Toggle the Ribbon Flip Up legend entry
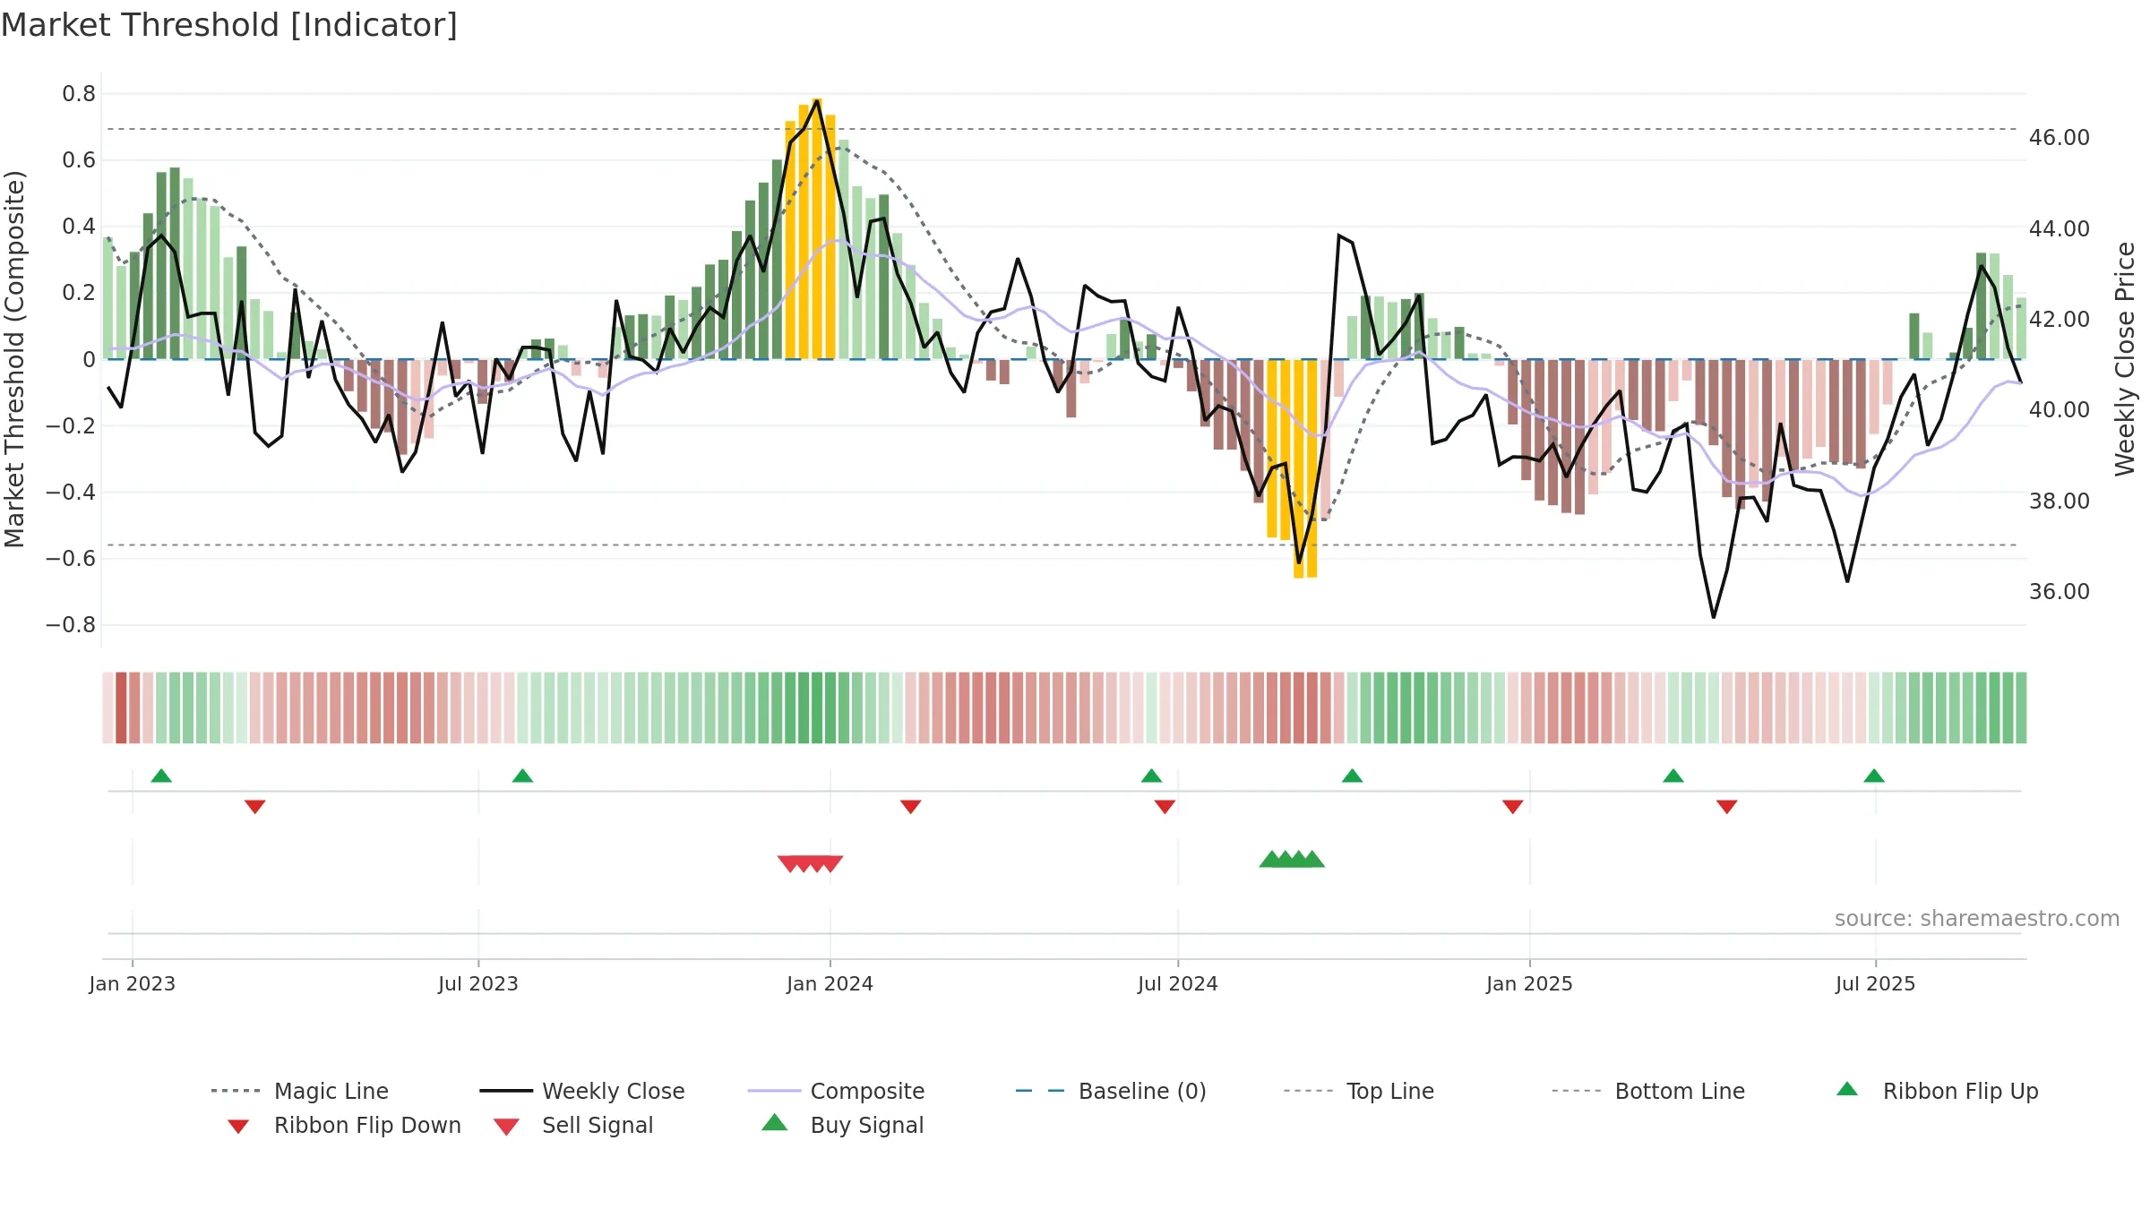 [1938, 1091]
